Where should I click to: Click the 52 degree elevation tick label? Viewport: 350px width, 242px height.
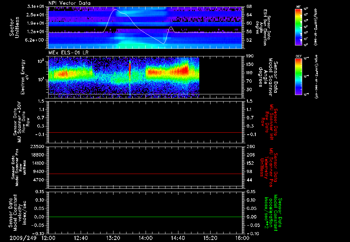point(249,40)
